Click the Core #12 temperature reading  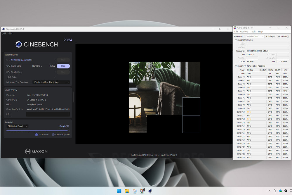(256, 119)
